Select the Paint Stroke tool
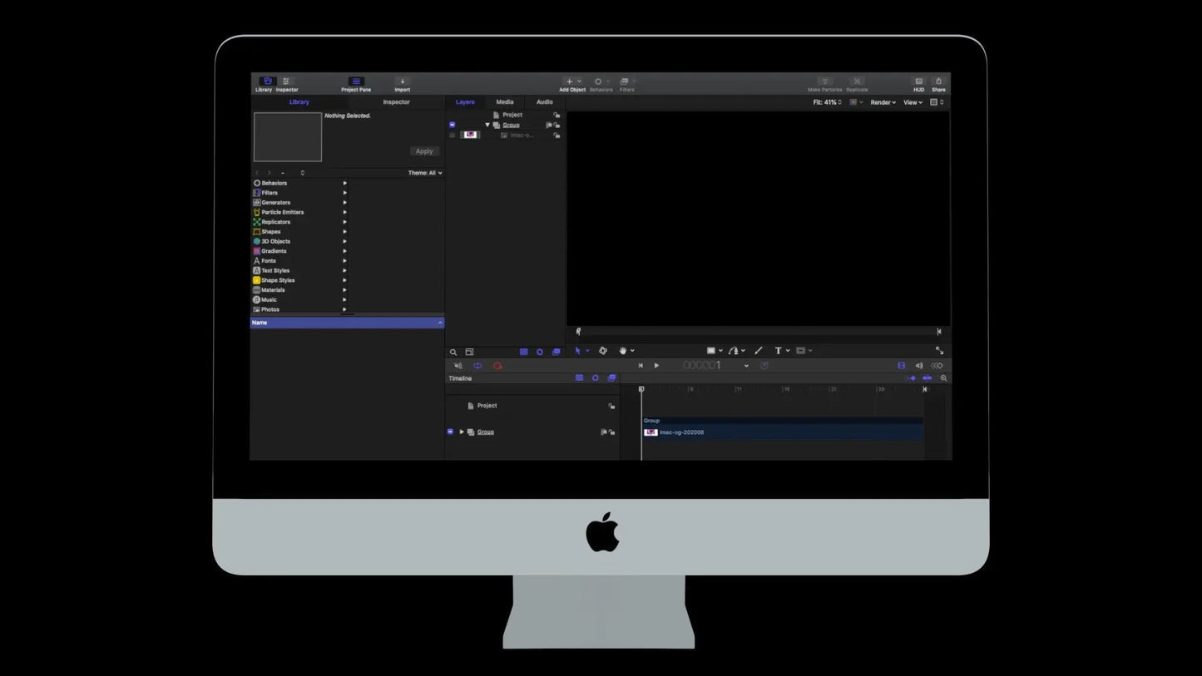 [x=758, y=351]
